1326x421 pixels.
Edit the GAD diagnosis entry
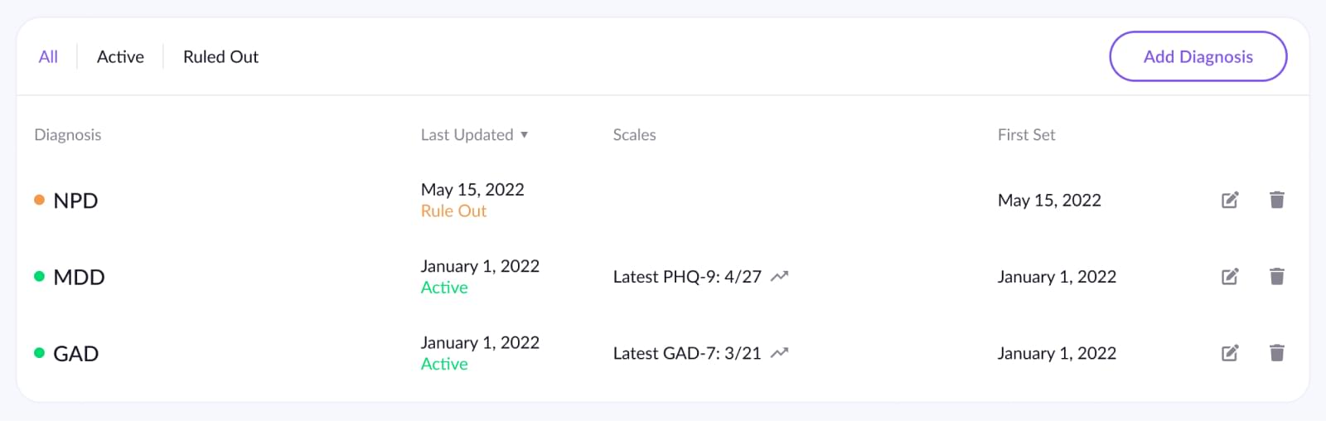coord(1230,353)
